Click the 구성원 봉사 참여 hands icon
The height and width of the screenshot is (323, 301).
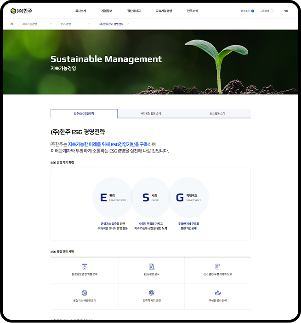[x=217, y=293]
